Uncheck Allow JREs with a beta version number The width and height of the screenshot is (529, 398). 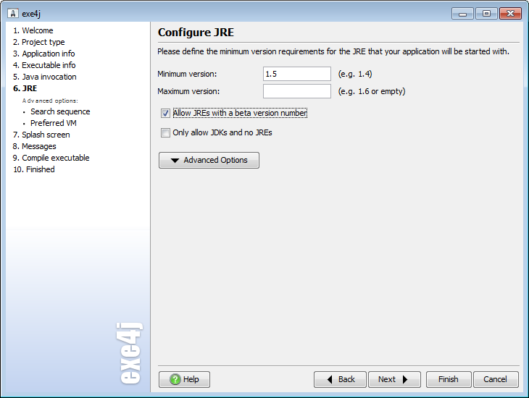165,113
